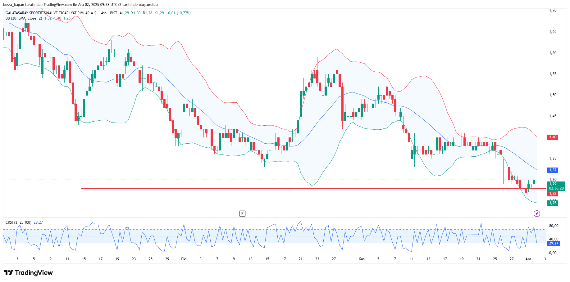
Task: Click the green 1,25 lower band label
Action: tap(552, 203)
